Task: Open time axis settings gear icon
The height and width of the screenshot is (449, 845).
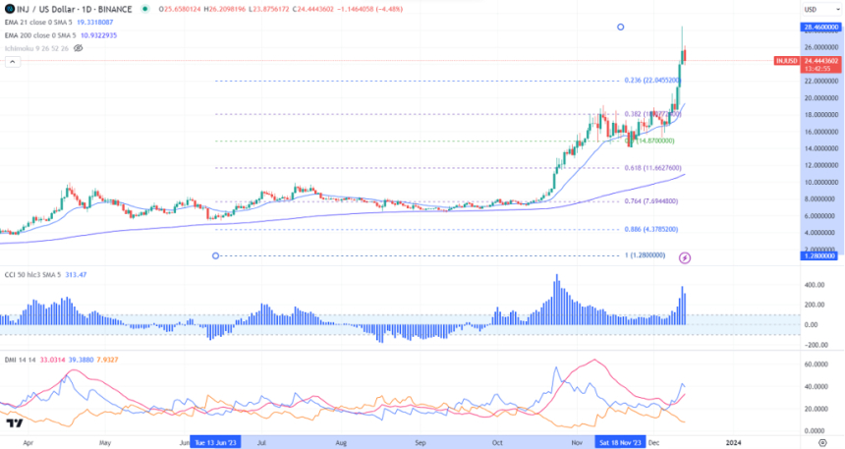Action: pyautogui.click(x=822, y=443)
